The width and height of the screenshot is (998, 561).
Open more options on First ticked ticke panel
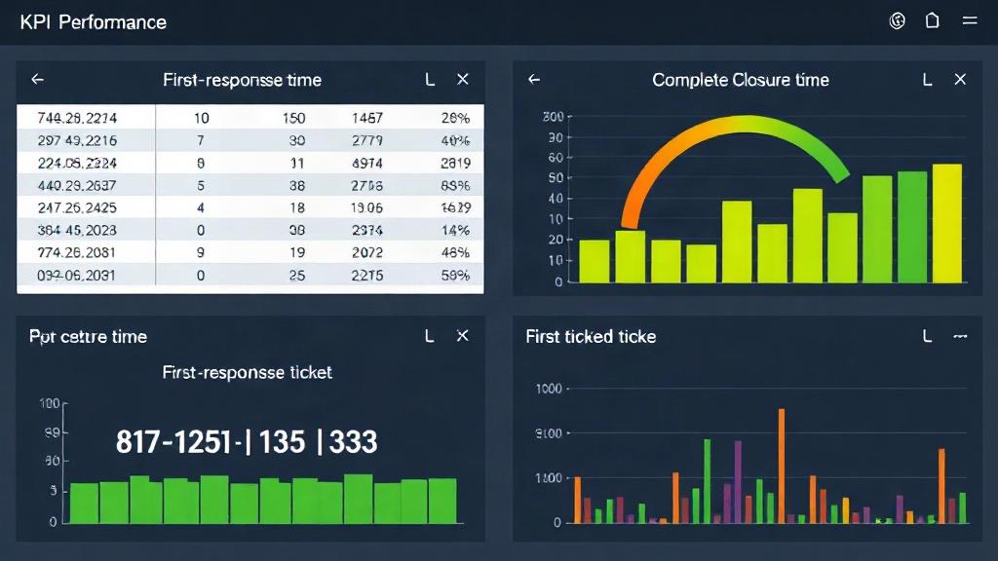960,336
